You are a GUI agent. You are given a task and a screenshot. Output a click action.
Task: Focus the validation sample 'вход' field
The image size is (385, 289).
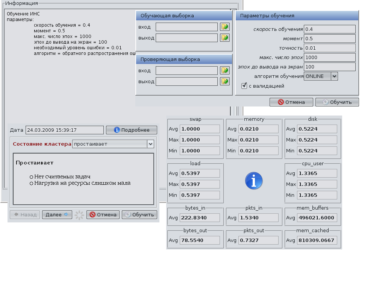click(x=186, y=70)
